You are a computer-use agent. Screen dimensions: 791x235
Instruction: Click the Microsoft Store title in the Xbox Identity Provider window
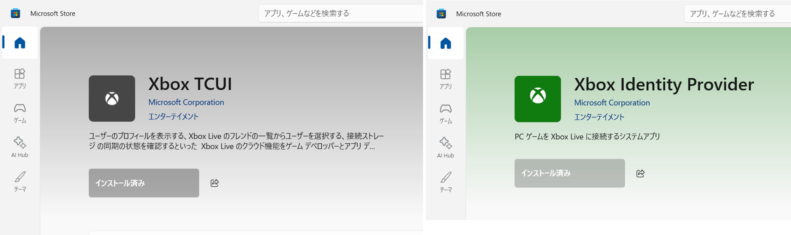tap(478, 14)
